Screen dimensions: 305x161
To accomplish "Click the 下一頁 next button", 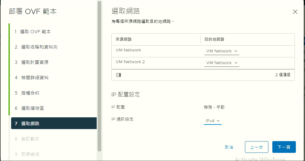I will pos(284,147).
